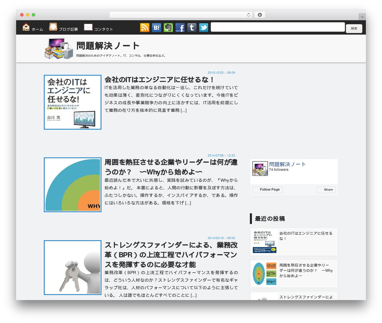Click the browser downloads icon
382x323 pixels.
click(260, 15)
